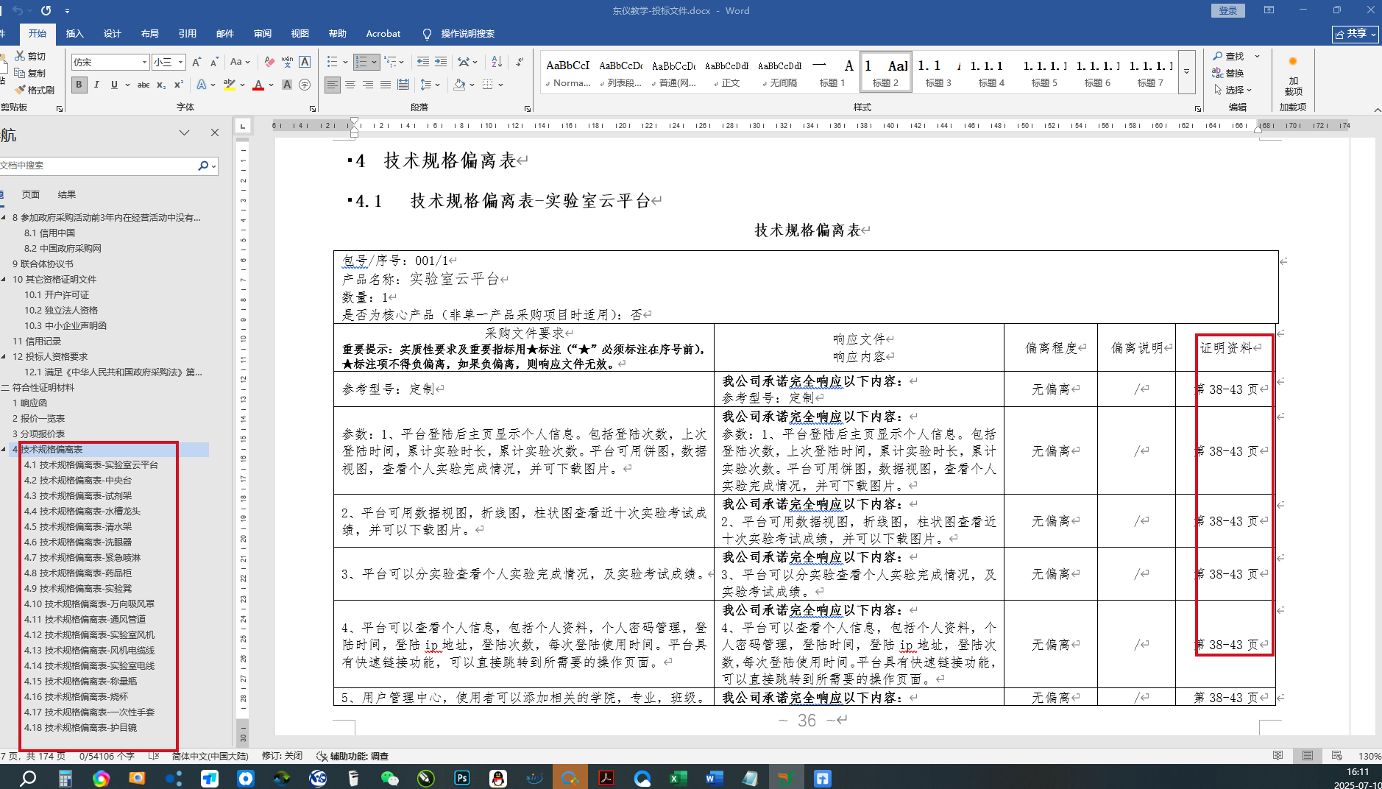Toggle strikethrough text formatting
The image size is (1382, 789).
[143, 85]
